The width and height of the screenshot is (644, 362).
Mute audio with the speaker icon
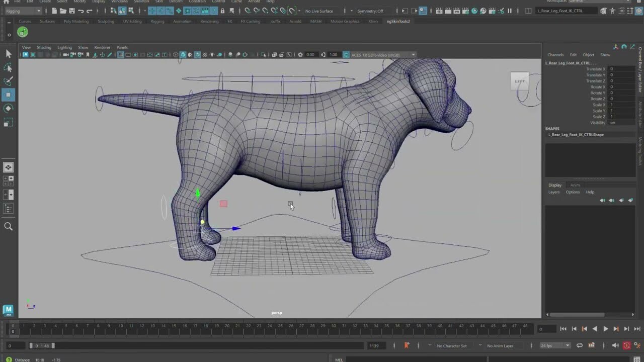point(616,345)
